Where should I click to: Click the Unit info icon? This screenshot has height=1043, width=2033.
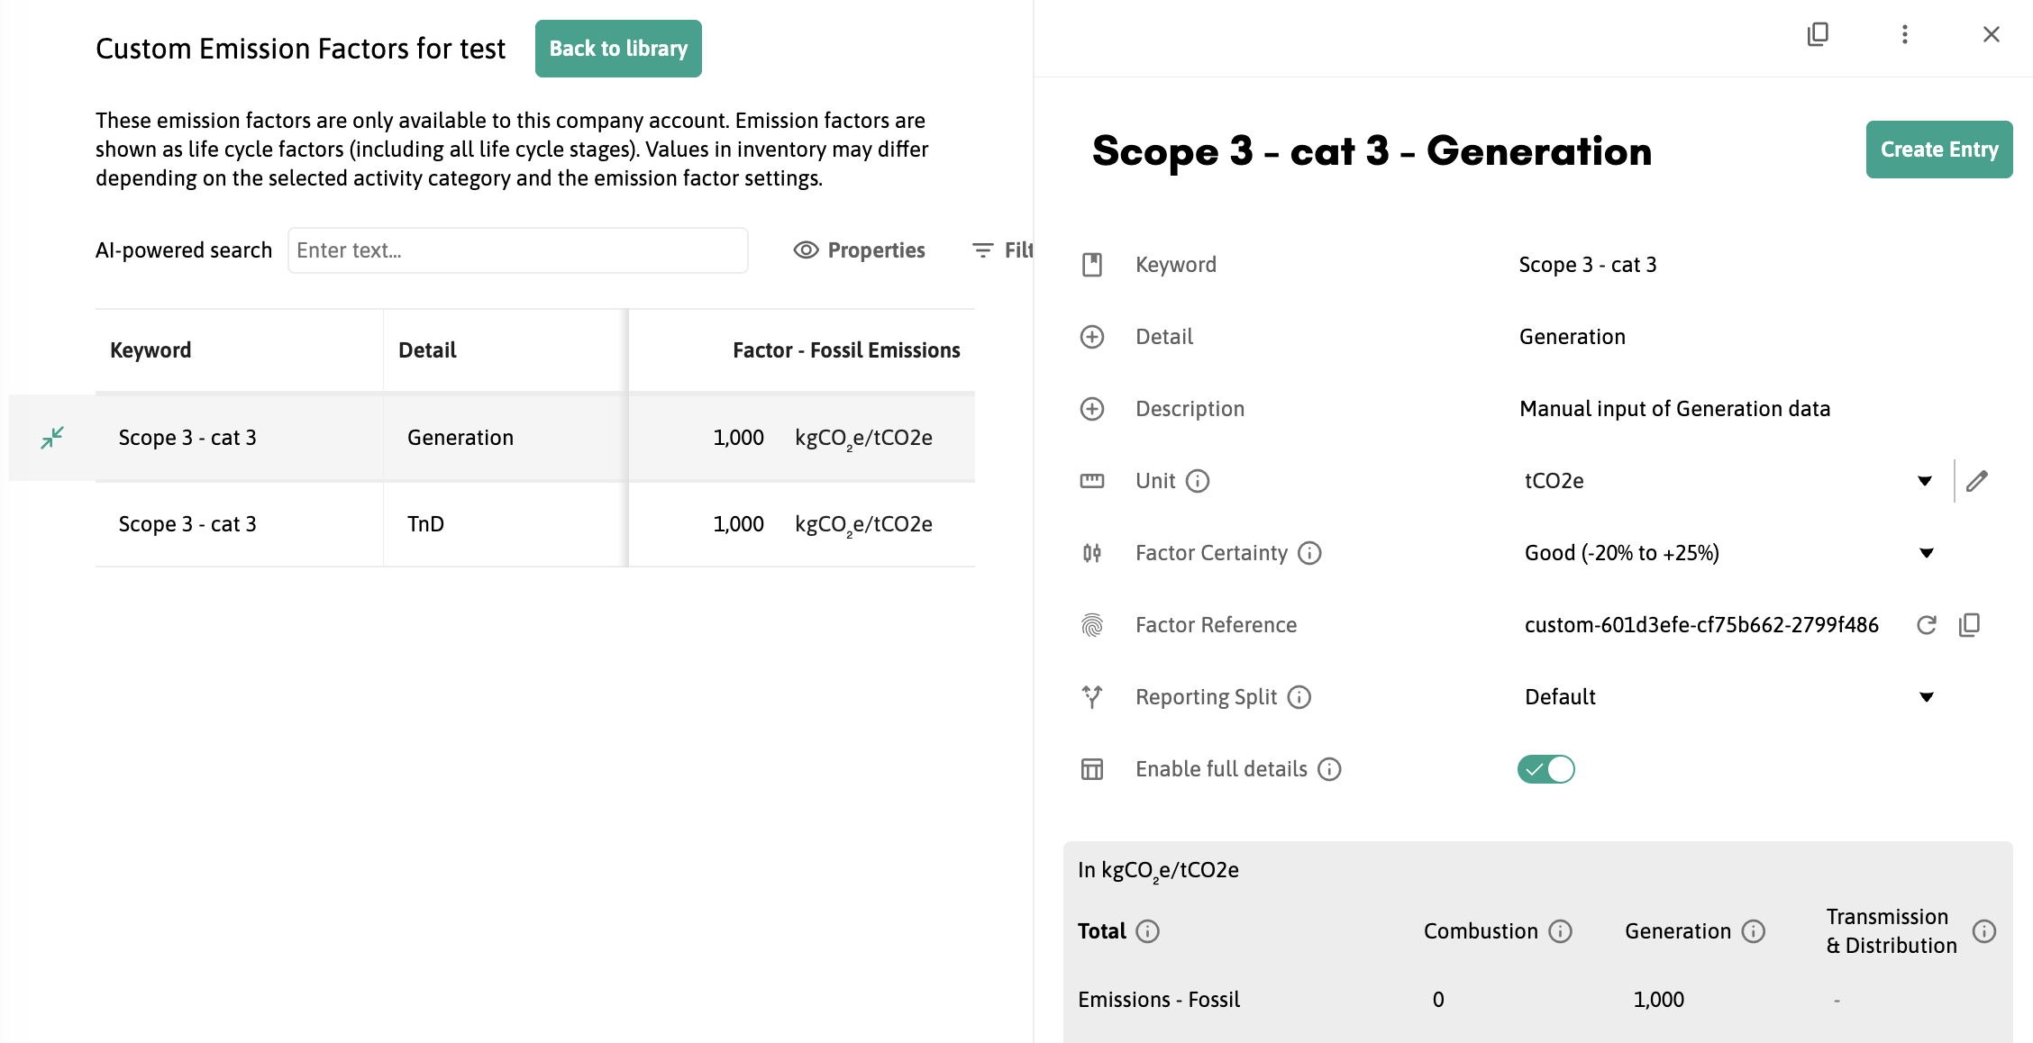[1198, 481]
